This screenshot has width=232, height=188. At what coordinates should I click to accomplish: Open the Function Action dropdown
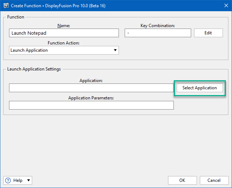pos(64,50)
